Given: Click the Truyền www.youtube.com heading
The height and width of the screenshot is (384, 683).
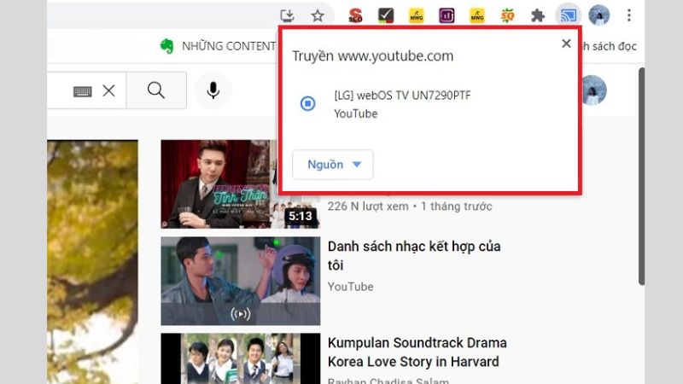Looking at the screenshot, I should pos(373,56).
